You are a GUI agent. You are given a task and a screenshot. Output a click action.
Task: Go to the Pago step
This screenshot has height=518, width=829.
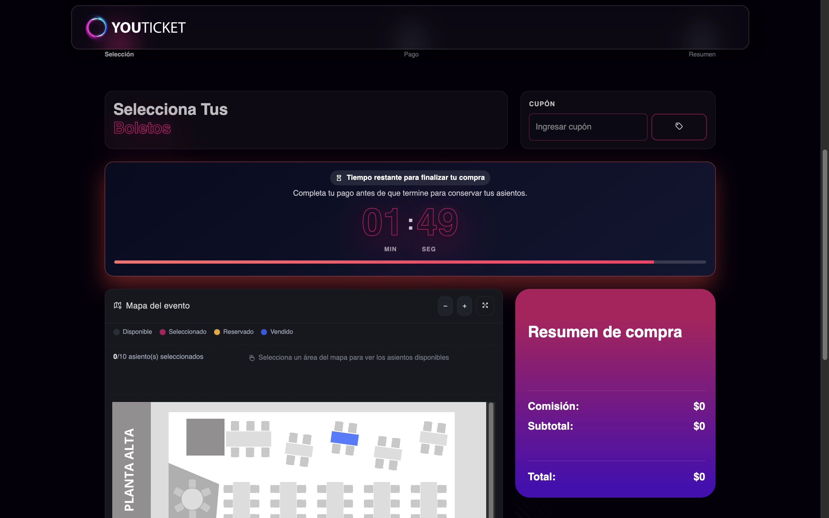(411, 54)
